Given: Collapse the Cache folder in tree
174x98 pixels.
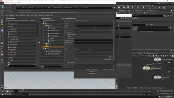Looking at the screenshot, I should 43,48.
